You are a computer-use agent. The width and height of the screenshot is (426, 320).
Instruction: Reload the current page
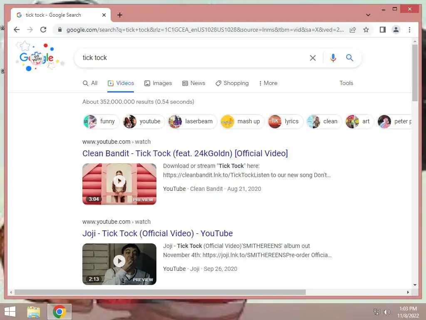[x=43, y=30]
